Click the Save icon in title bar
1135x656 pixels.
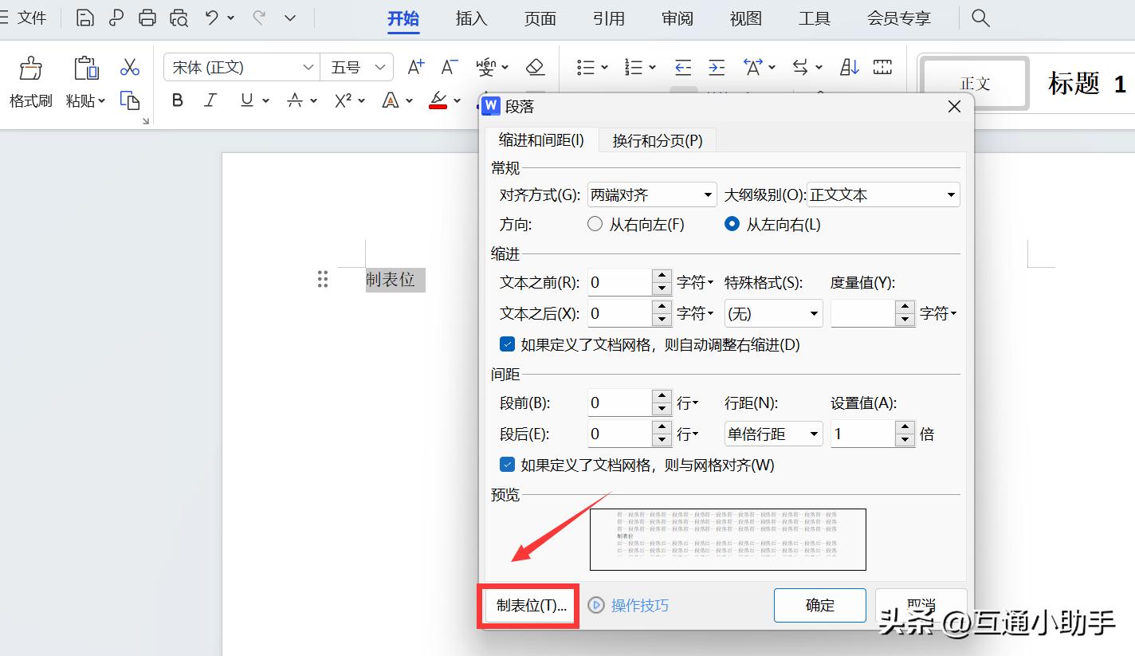(x=84, y=18)
